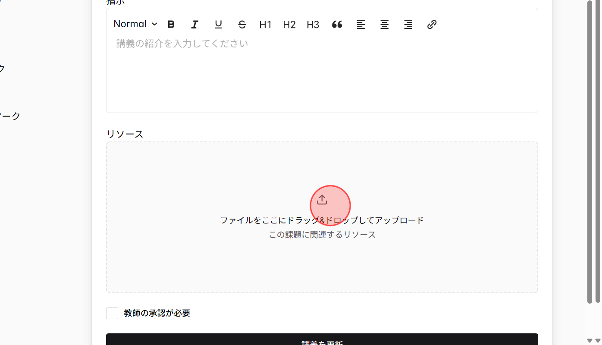Insert a hyperlink

(x=432, y=24)
